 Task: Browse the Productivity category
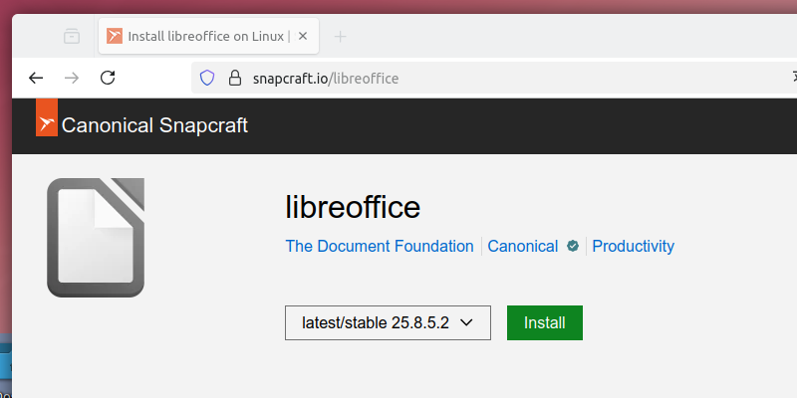[x=633, y=246]
